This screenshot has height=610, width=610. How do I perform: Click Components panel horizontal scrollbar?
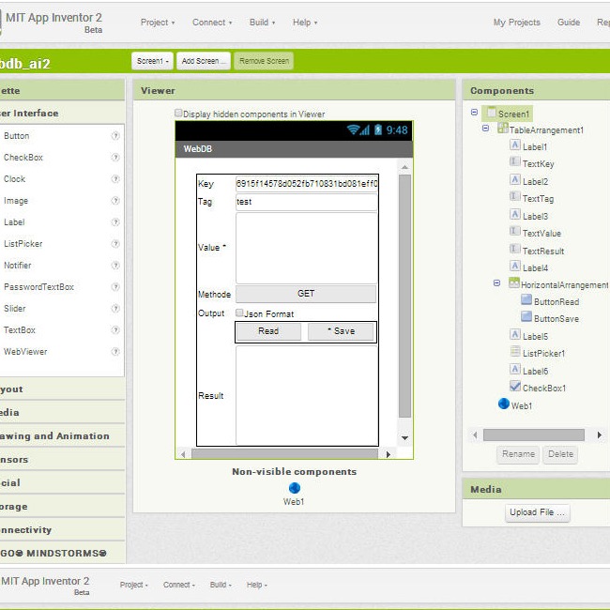coord(533,435)
